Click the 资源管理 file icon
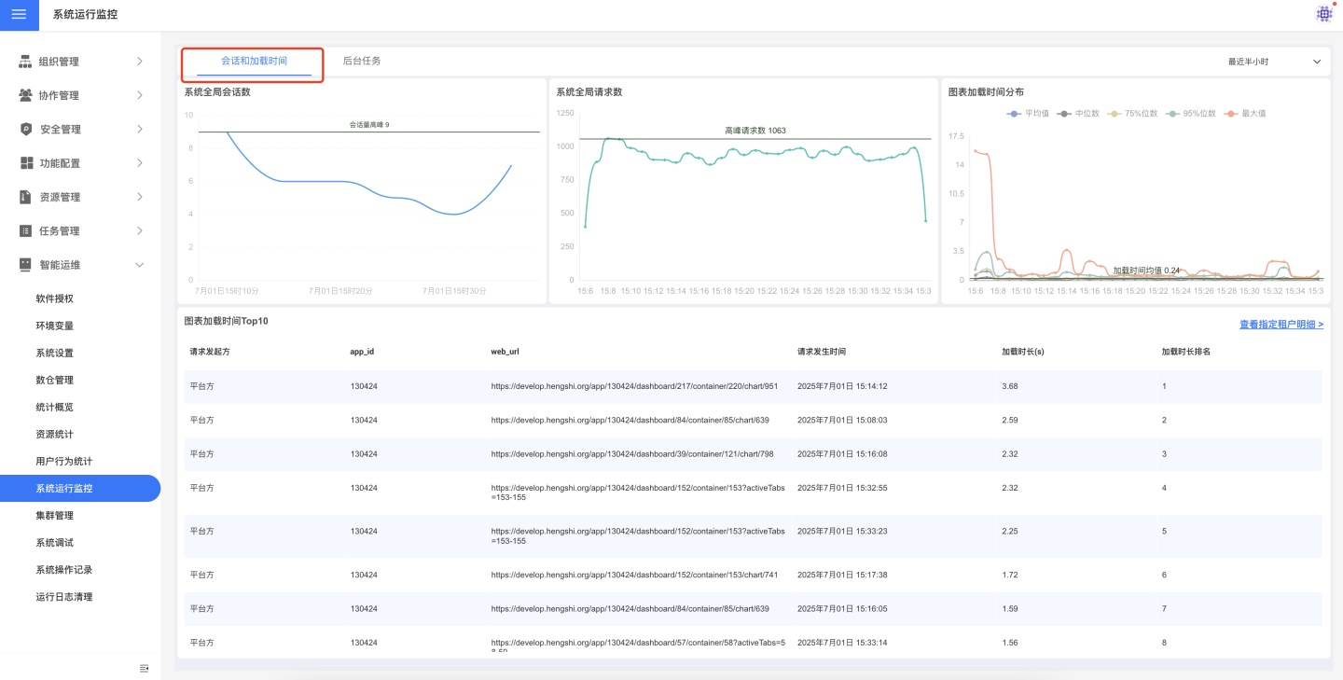This screenshot has height=680, width=1343. tap(25, 197)
